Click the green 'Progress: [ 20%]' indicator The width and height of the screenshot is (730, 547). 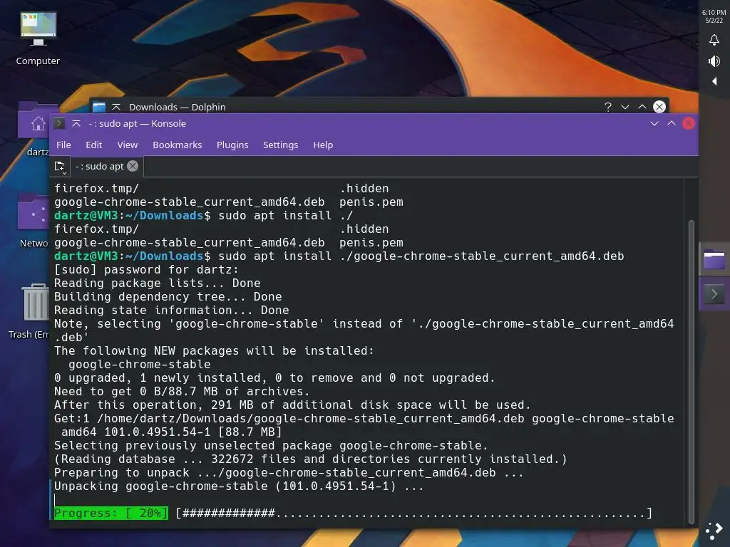point(110,513)
